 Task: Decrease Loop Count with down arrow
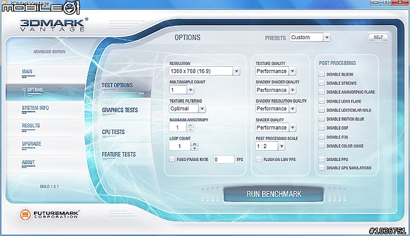pyautogui.click(x=194, y=148)
